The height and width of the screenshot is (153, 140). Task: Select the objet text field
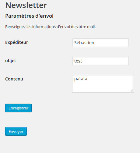coord(100,61)
